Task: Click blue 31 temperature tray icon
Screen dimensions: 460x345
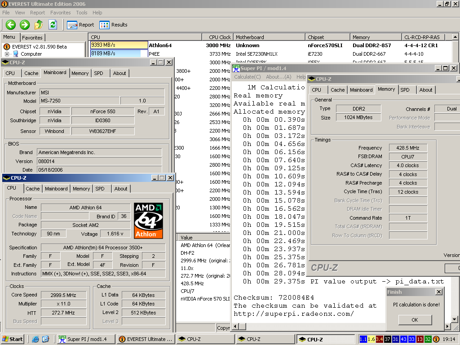Action: click(x=395, y=339)
